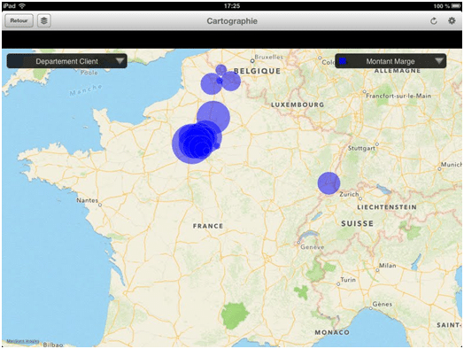
Task: Open settings gear icon
Action: click(x=452, y=20)
